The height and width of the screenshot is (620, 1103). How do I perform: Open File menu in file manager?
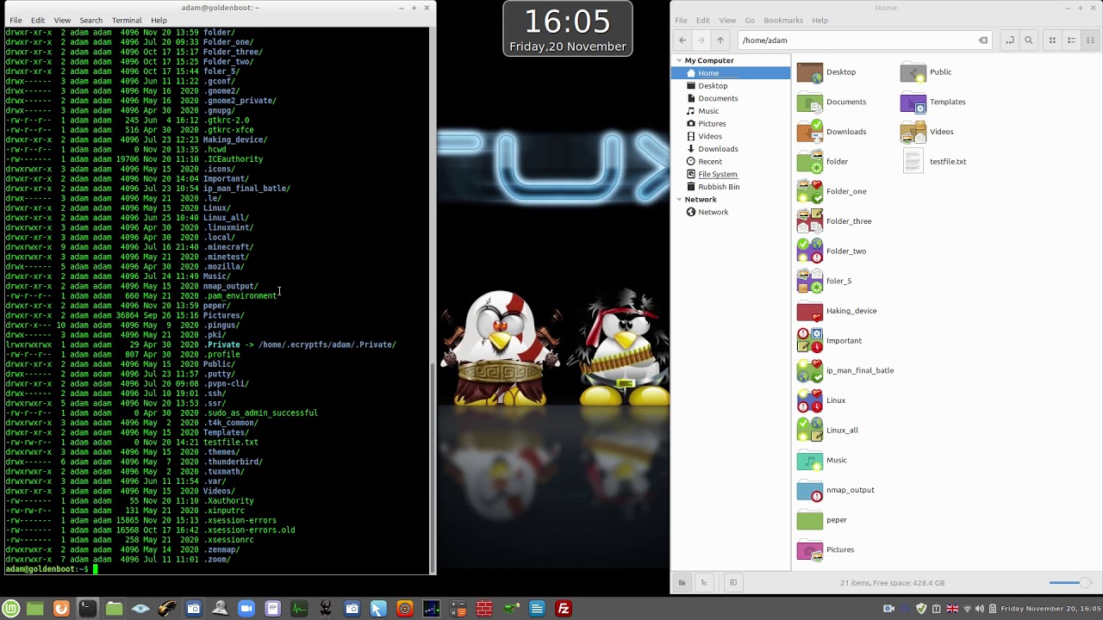681,20
